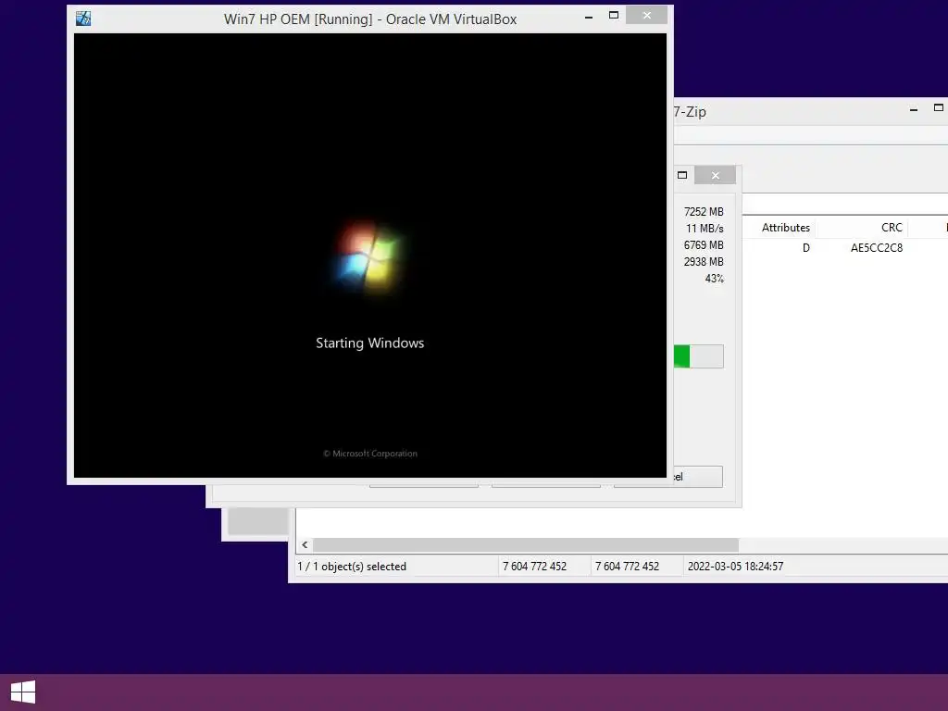
Task: Click the 7-Zip window title text
Action: [690, 112]
